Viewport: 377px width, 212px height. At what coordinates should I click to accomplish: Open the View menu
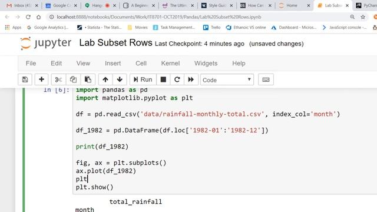[83, 63]
